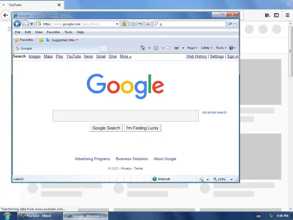
Task: Open the Tools command bar dropdown
Action: pos(221,48)
